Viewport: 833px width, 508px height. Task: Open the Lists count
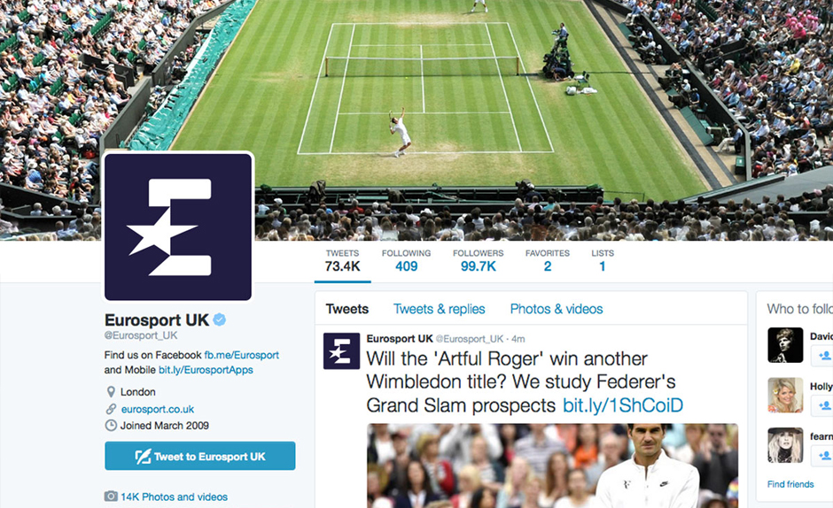click(x=603, y=260)
